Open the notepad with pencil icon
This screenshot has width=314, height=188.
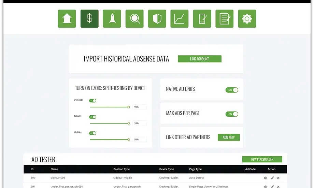click(x=225, y=19)
